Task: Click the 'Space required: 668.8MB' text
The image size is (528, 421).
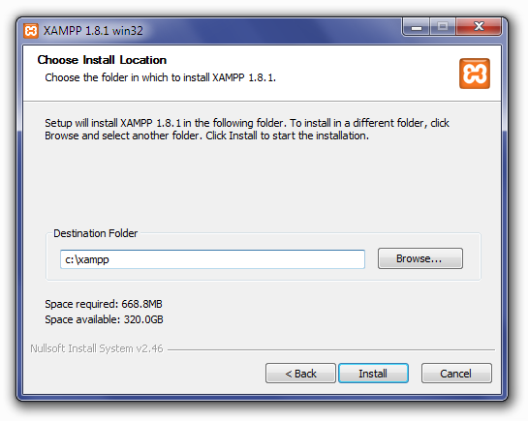Action: click(104, 304)
